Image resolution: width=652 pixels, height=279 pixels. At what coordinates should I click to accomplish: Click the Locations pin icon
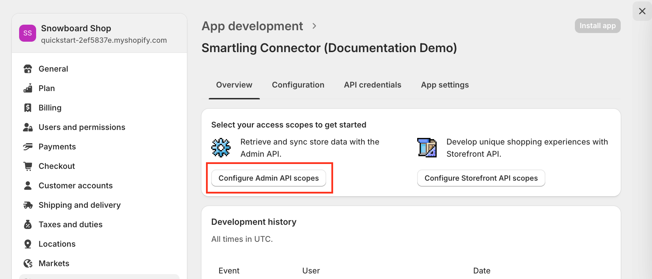click(28, 244)
